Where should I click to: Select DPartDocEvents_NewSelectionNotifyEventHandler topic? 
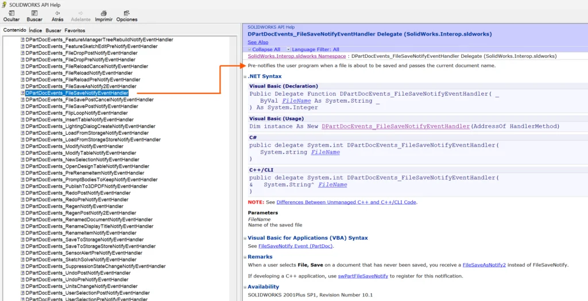(x=82, y=159)
